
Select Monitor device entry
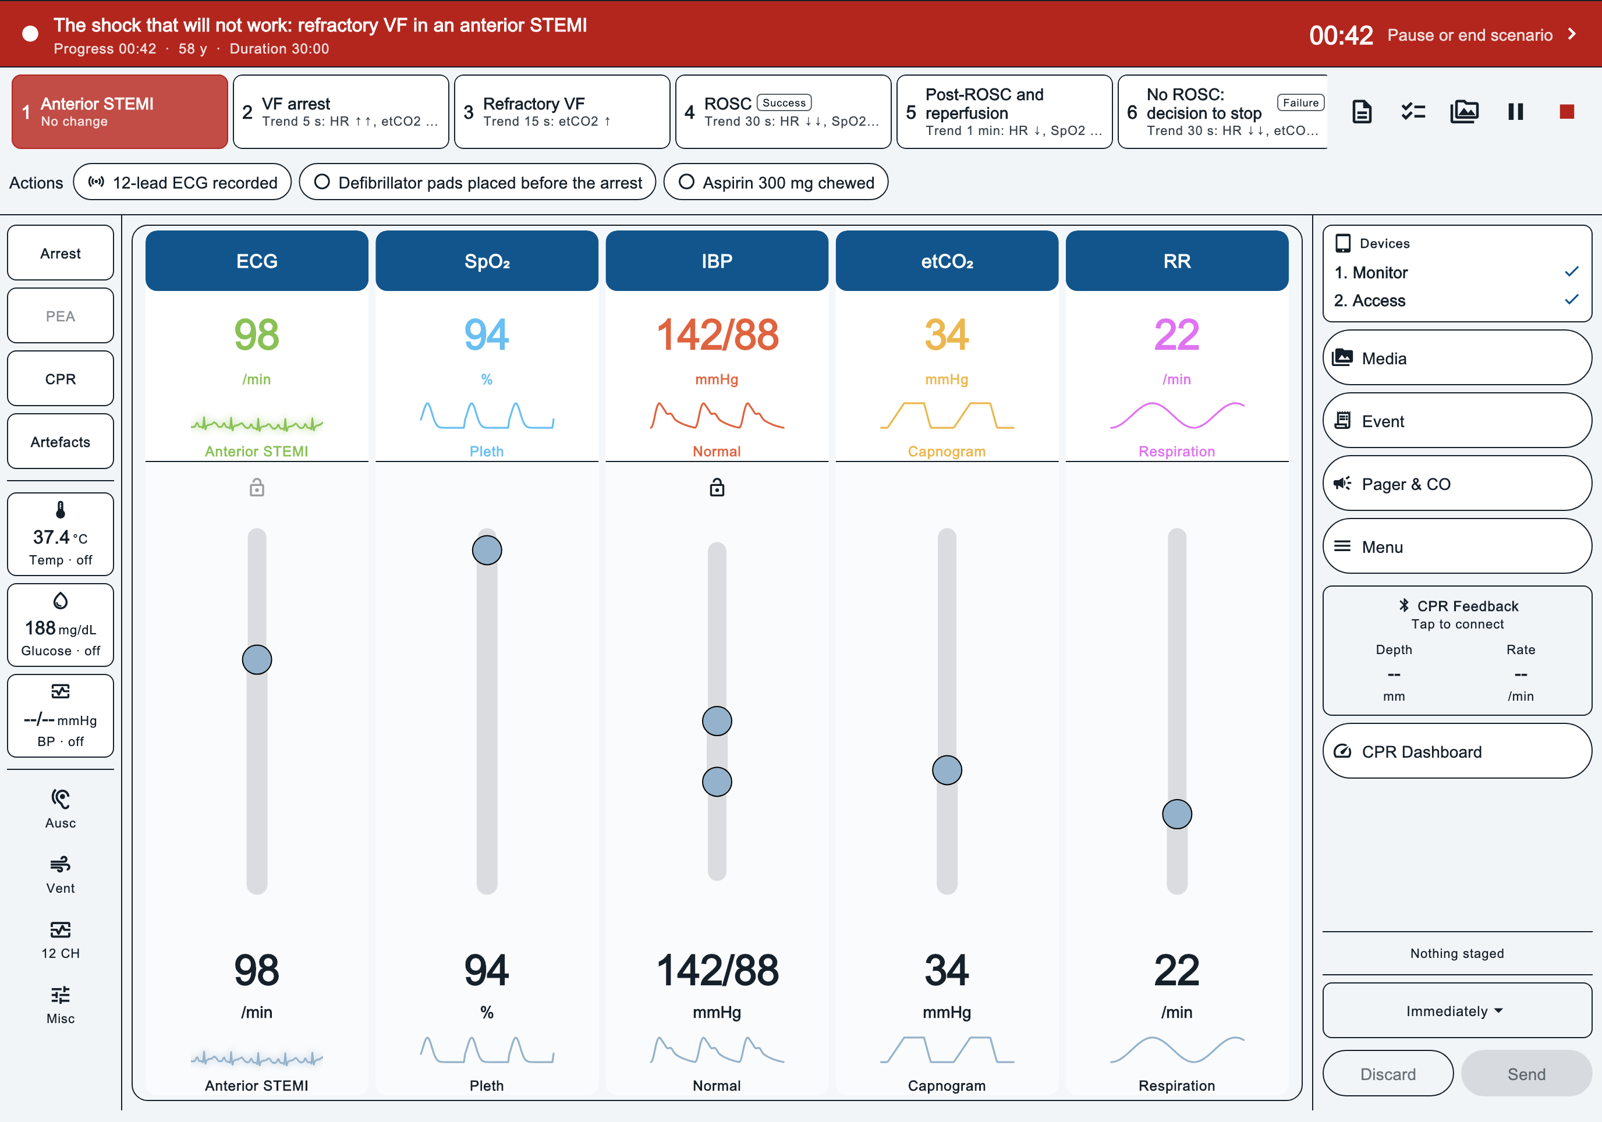pos(1457,273)
